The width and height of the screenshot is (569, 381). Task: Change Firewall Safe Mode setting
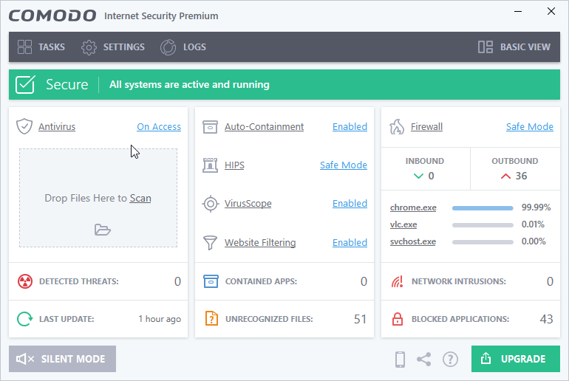(x=530, y=126)
